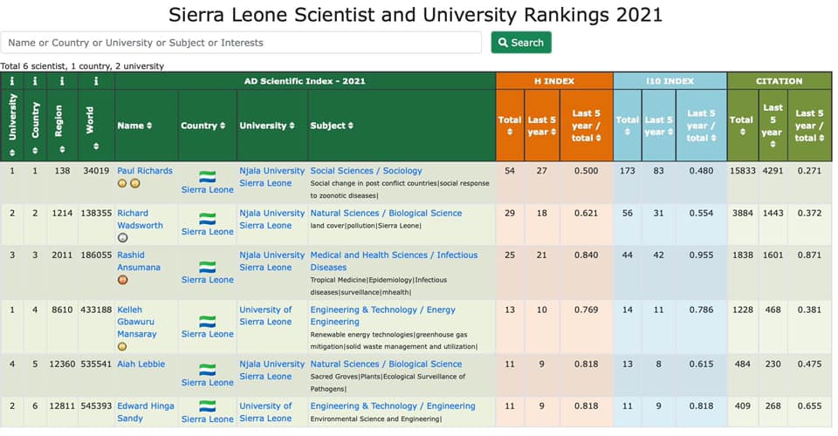Click the Sierra Leone flag in Paul Richards row
Screen dimensions: 838x436
pos(207,176)
